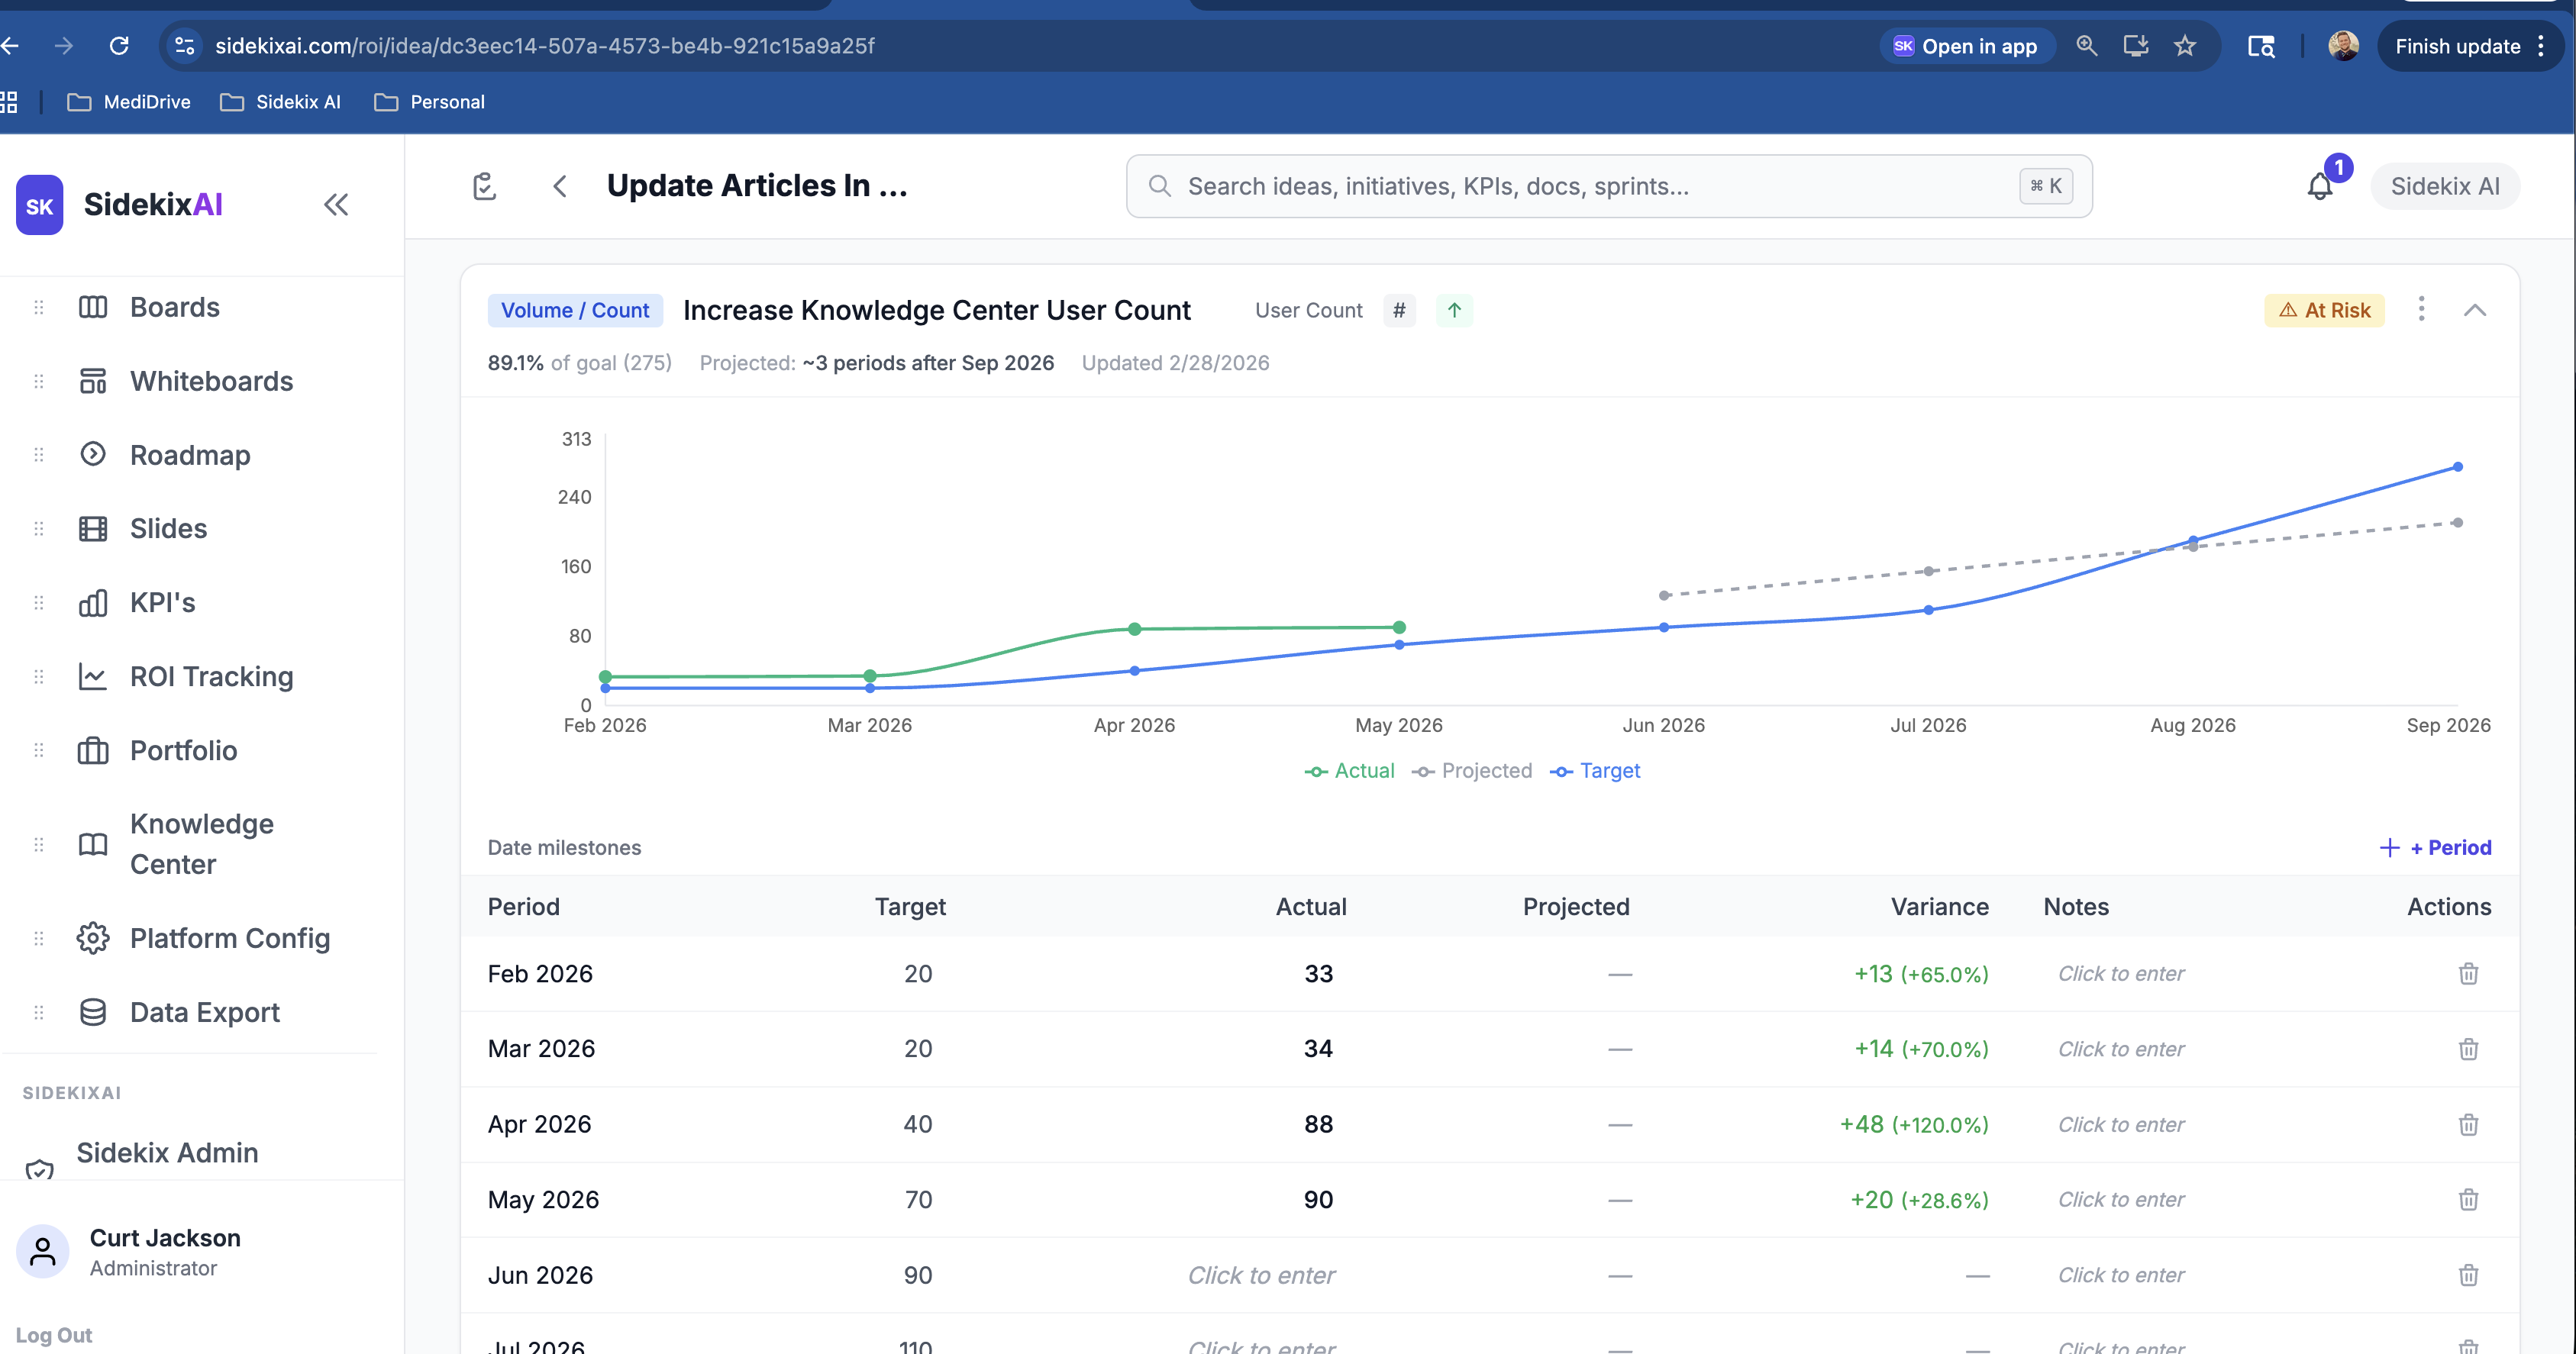The height and width of the screenshot is (1354, 2576).
Task: Click the Open in app button
Action: tap(1966, 46)
